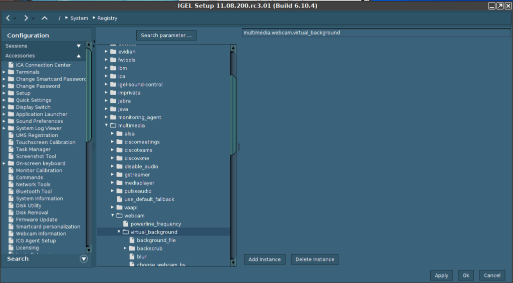
Task: Click the registry tree vertical scrollbar
Action: click(x=233, y=115)
